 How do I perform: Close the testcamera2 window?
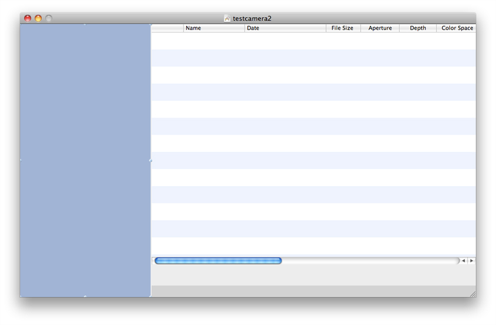click(x=28, y=18)
